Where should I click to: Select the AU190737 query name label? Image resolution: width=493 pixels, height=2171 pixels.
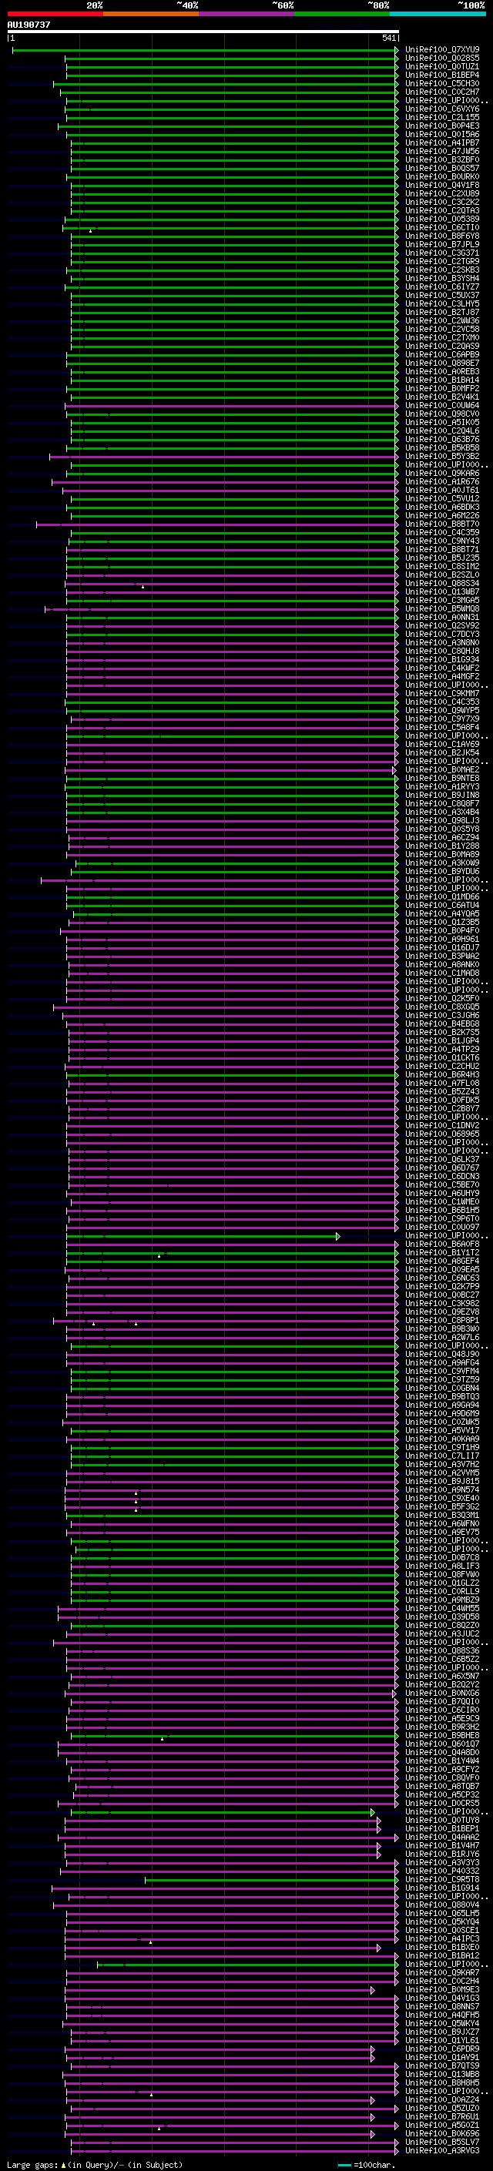[x=29, y=25]
